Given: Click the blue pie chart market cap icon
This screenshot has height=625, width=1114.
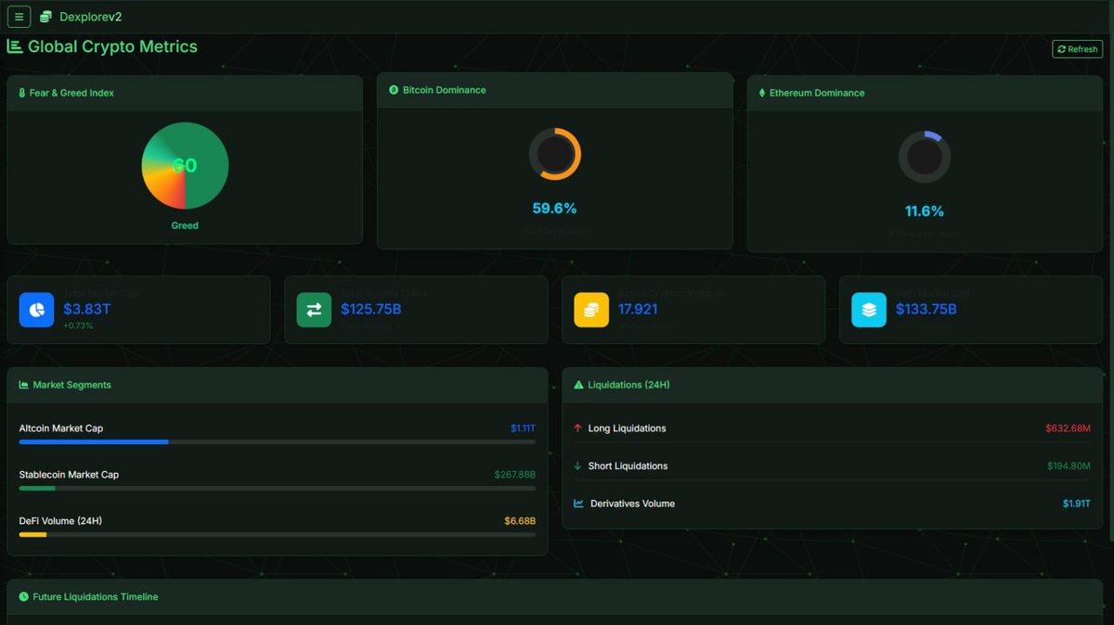Looking at the screenshot, I should [37, 310].
